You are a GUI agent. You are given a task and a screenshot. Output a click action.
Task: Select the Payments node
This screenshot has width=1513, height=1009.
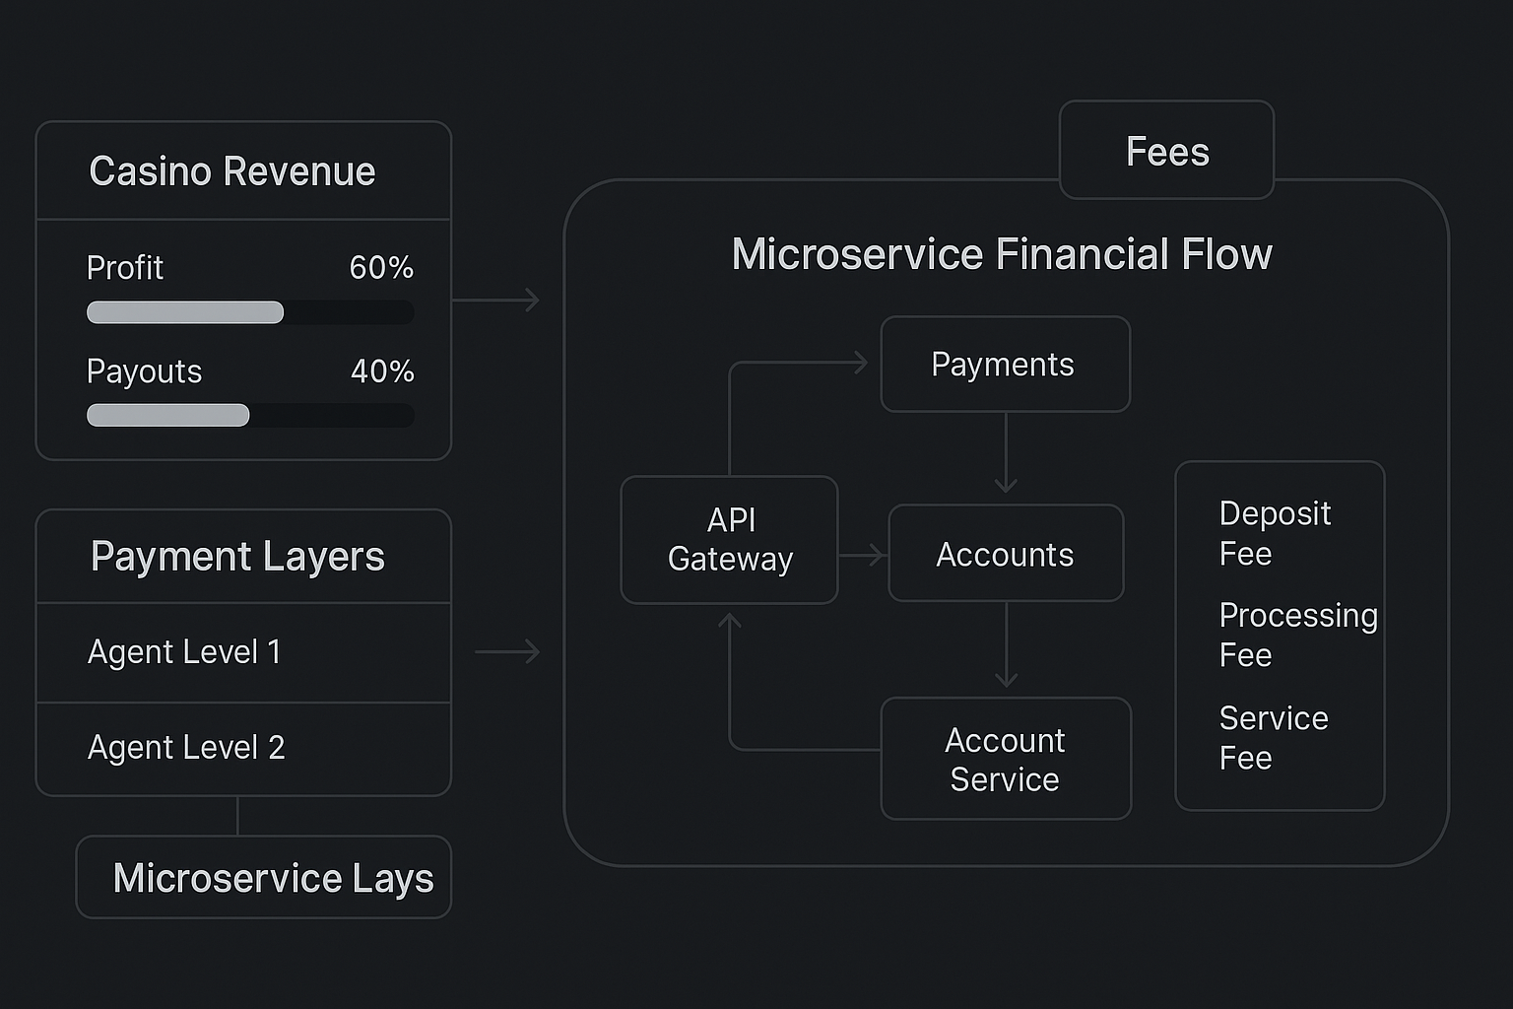(1005, 365)
